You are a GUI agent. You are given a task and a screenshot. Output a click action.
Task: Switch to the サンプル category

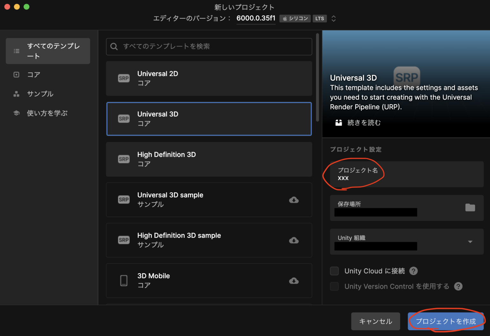click(40, 94)
